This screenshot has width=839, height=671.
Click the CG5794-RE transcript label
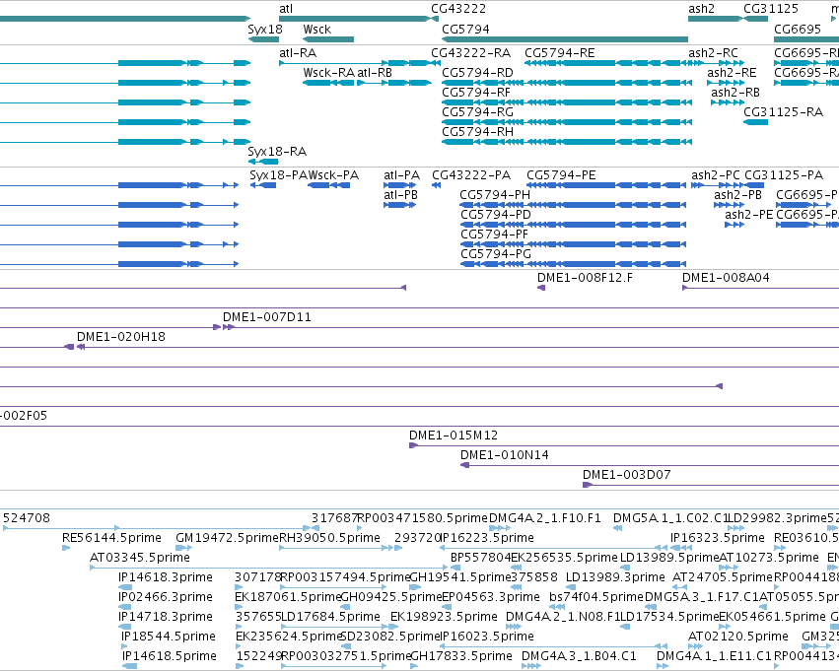pyautogui.click(x=560, y=53)
